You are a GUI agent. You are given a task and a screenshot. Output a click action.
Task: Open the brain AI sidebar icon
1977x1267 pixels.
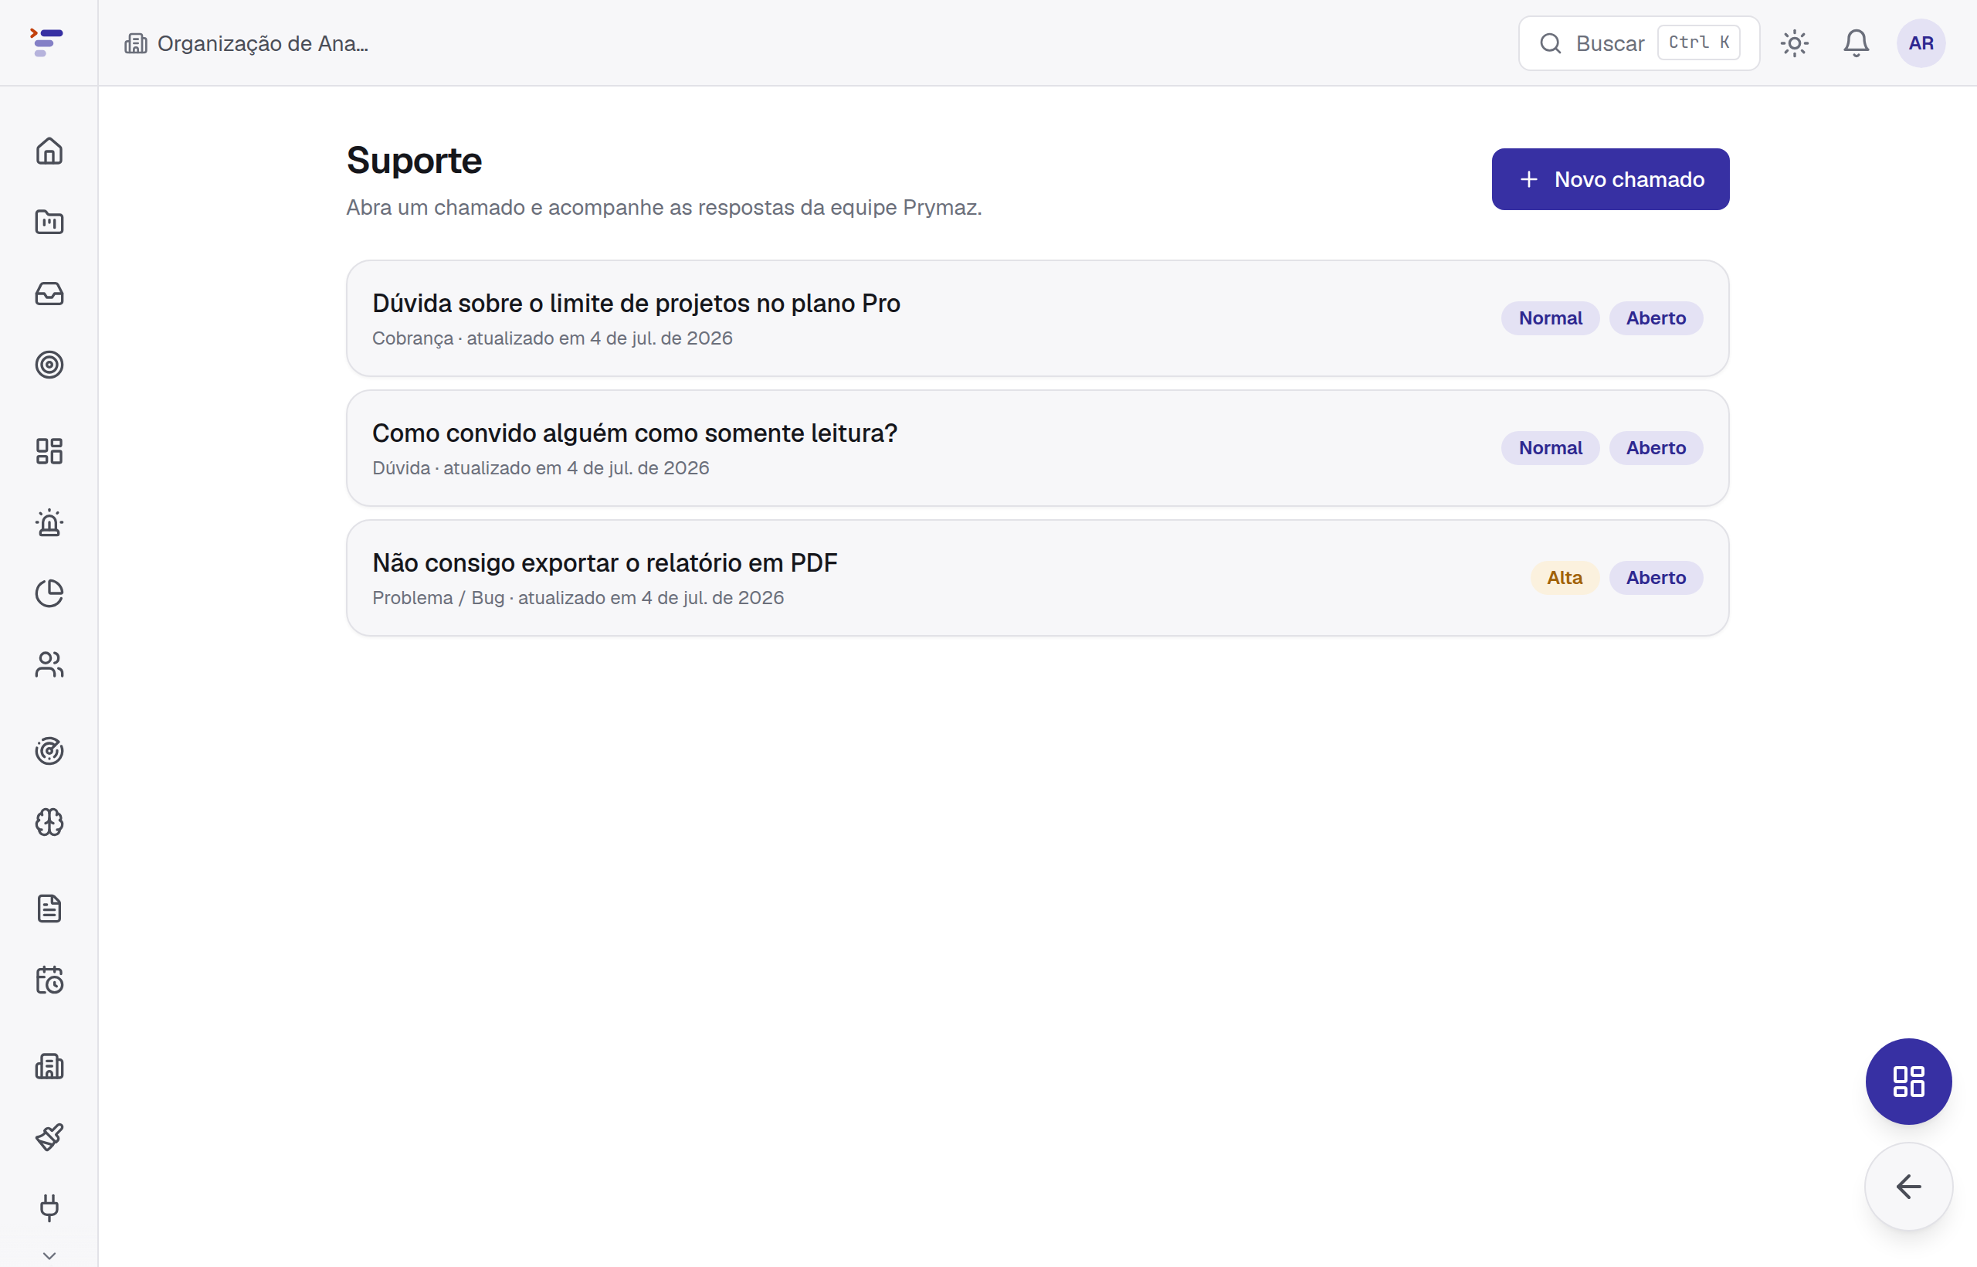click(49, 822)
